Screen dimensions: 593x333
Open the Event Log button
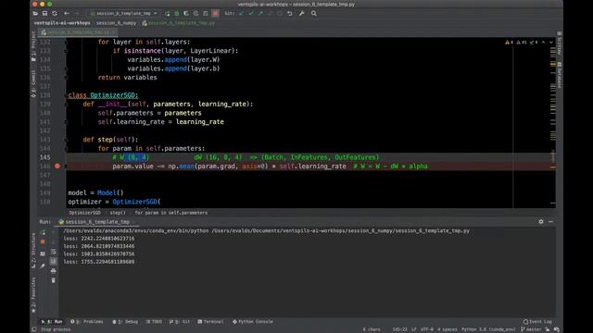[x=537, y=322]
